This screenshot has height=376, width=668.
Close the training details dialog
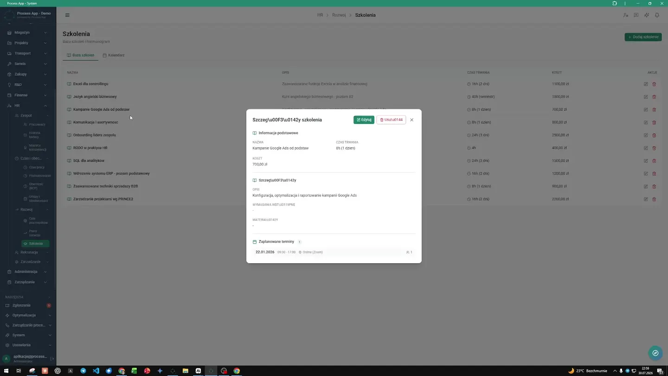click(x=411, y=120)
